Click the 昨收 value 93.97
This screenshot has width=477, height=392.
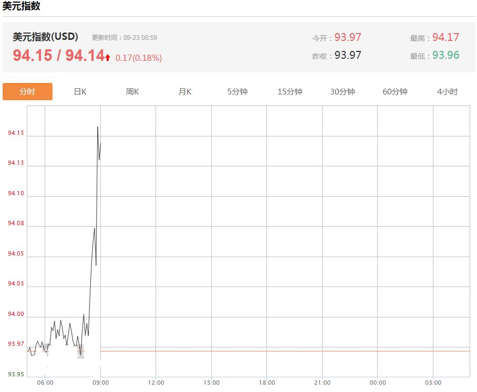coord(348,55)
